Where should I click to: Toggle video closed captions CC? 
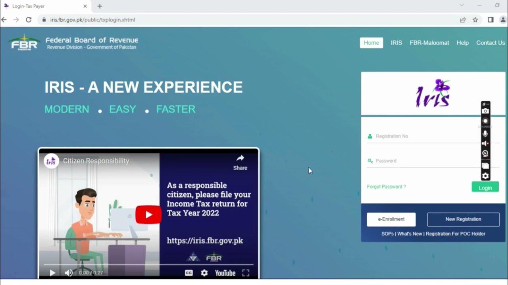[x=189, y=273]
